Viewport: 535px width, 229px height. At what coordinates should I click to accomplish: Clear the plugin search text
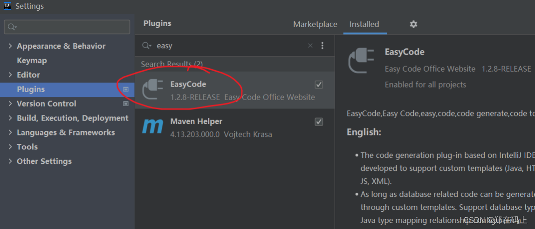point(310,46)
